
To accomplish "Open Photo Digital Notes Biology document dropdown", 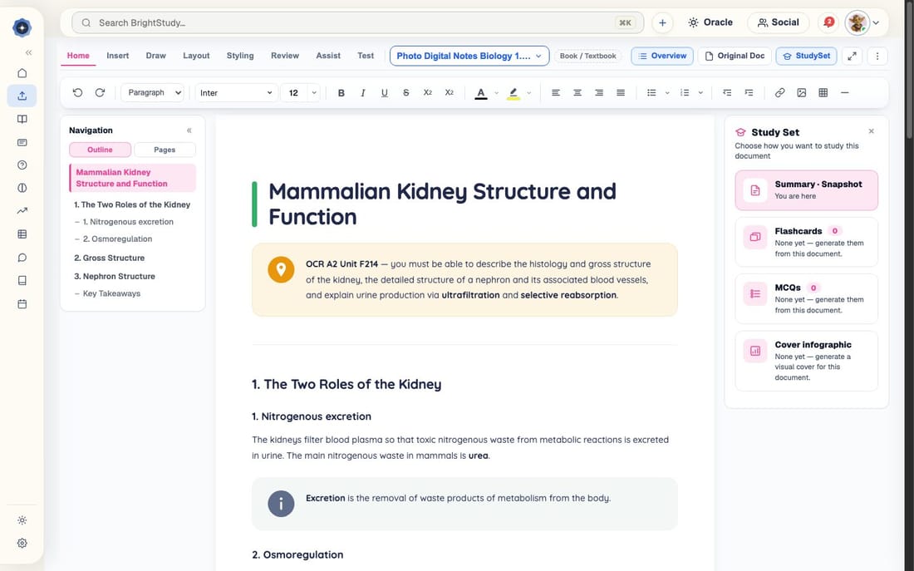I will (469, 56).
